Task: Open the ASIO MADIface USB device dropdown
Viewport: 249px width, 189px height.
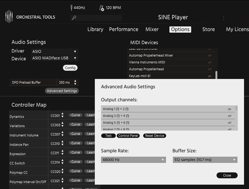Action: (x=54, y=58)
